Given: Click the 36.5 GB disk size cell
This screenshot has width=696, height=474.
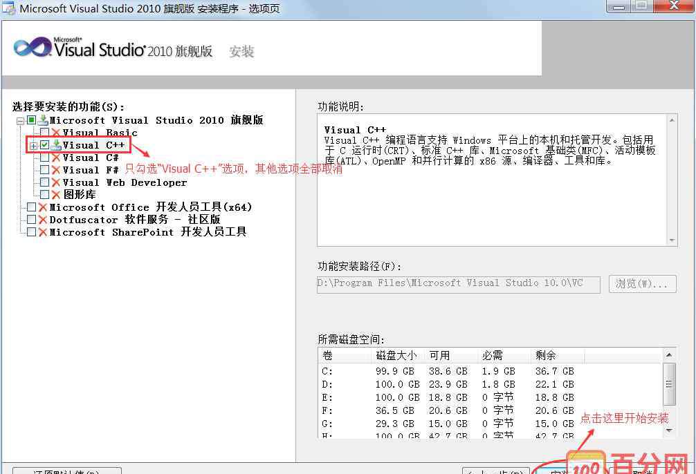Looking at the screenshot, I should click(394, 411).
